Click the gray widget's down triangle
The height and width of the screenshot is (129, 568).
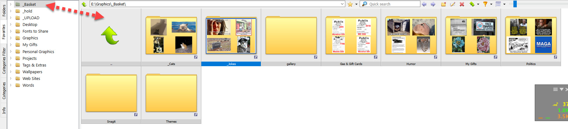[x=562, y=89]
